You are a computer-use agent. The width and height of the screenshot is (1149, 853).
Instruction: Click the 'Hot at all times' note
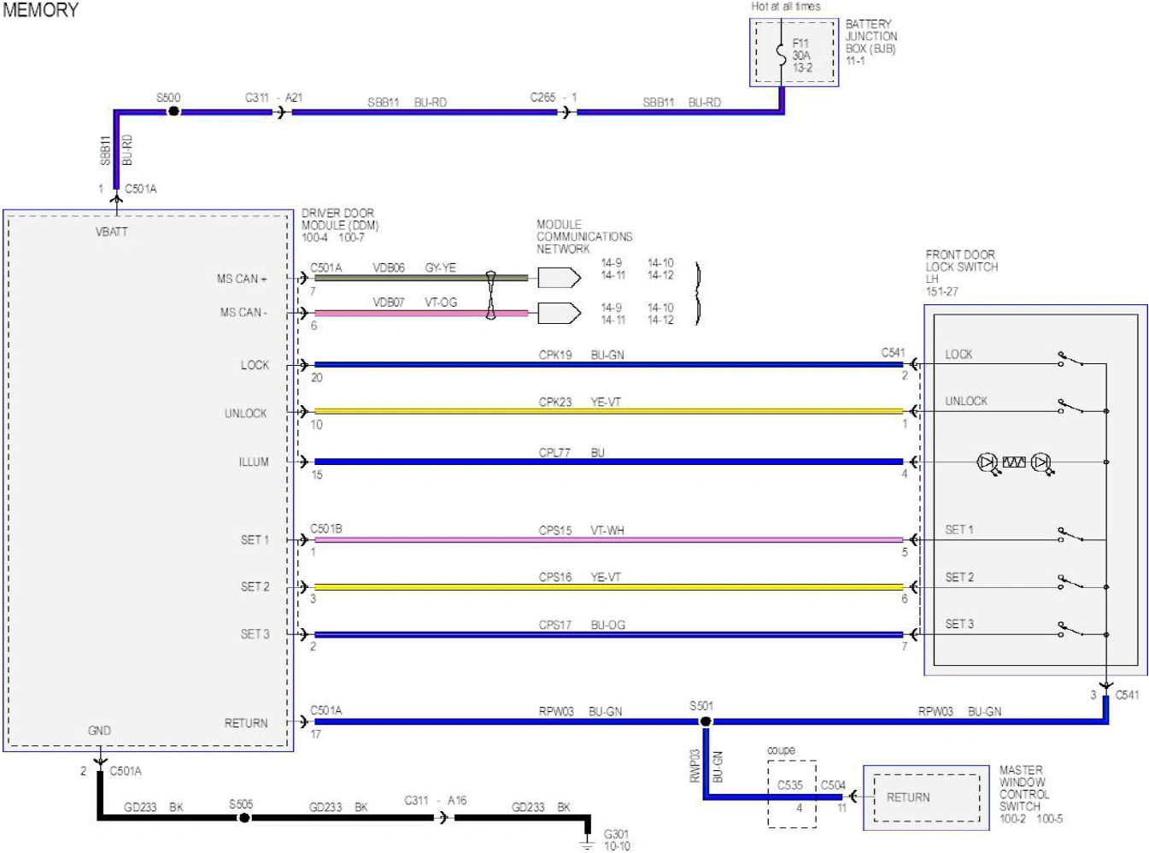click(786, 6)
